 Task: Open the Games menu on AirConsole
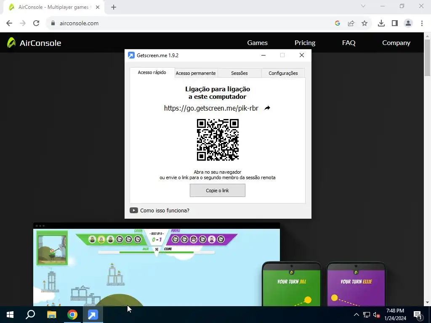[257, 43]
